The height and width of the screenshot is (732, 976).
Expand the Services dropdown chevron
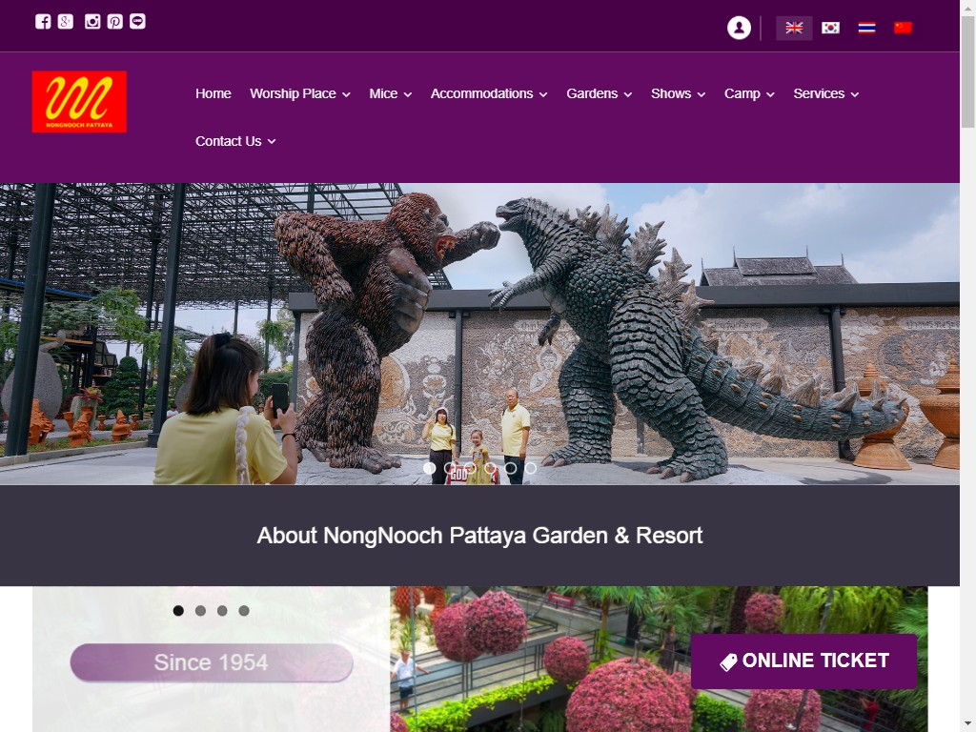(x=855, y=94)
